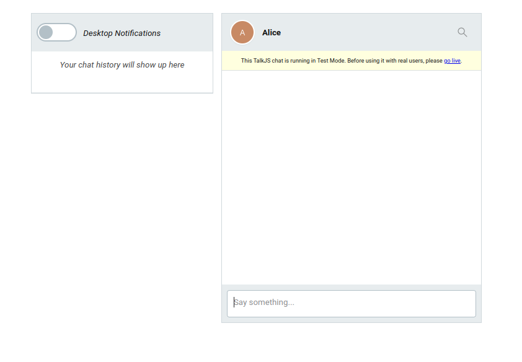Place cursor in the message composer box
Screen dimensions: 522x362
352,304
